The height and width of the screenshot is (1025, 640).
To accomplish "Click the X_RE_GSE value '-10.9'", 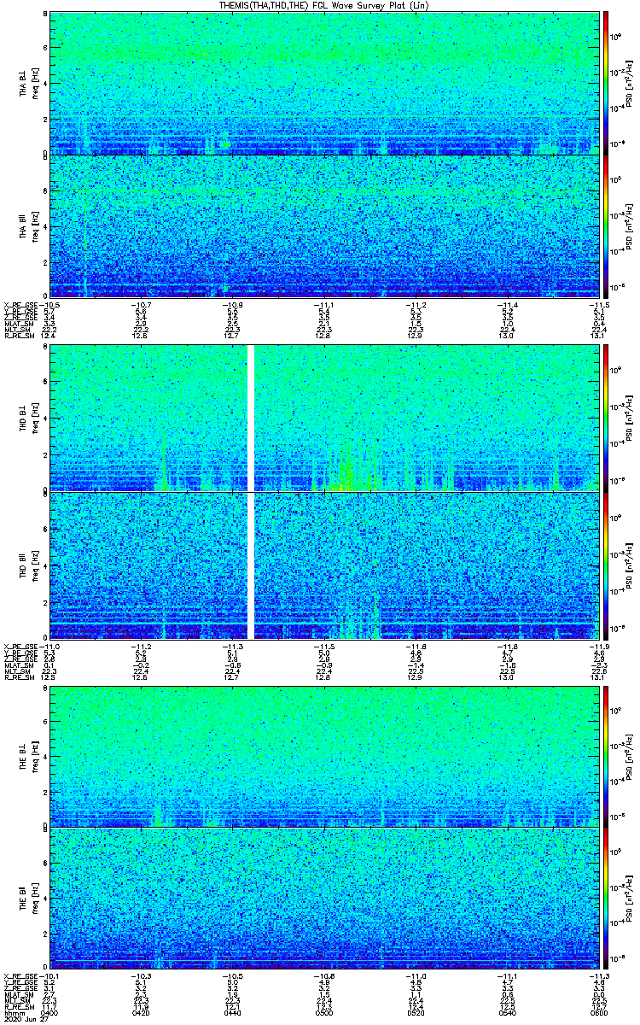I will pos(231,305).
